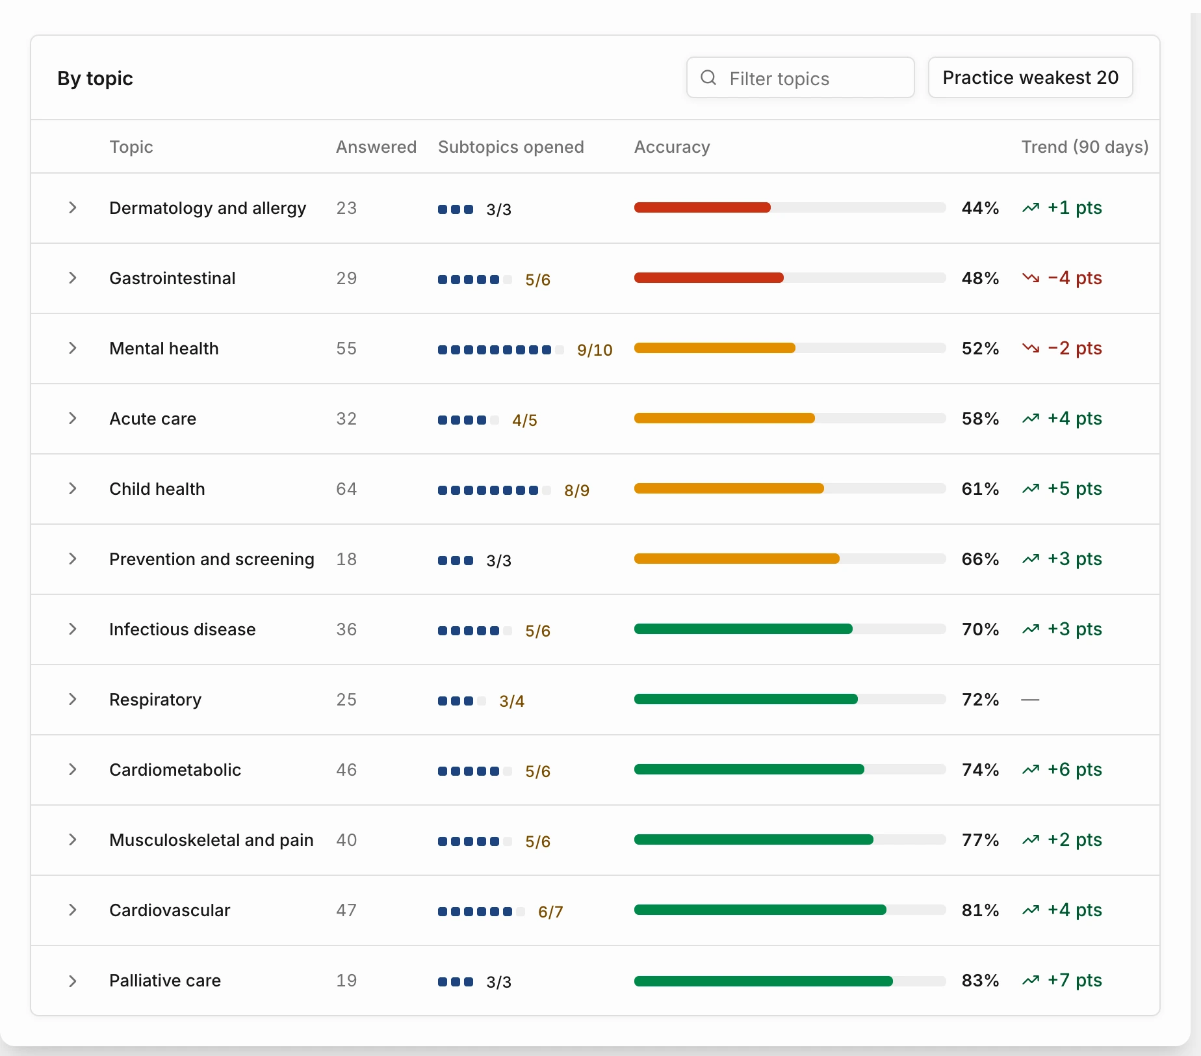Click Prevention and screening trend arrow icon
Viewport: 1201px width, 1056px height.
[1031, 559]
